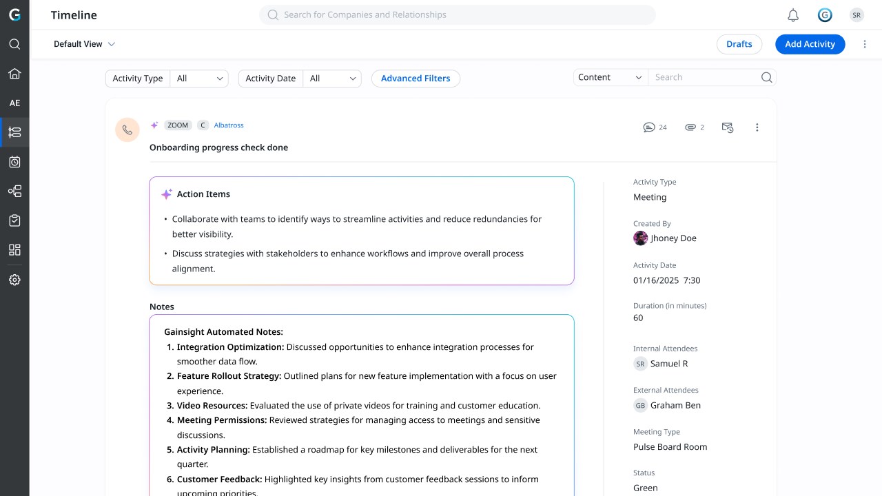Open the Activity Date All dropdown
The image size is (882, 496).
332,79
